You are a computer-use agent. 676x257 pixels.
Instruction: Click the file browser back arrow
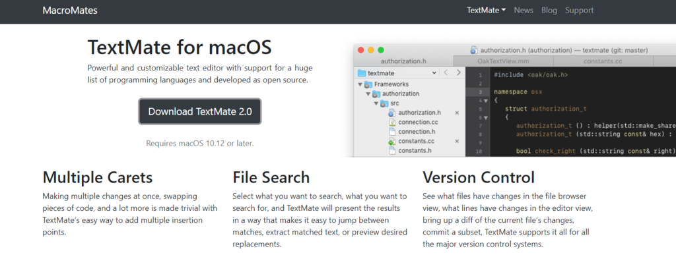(446, 72)
